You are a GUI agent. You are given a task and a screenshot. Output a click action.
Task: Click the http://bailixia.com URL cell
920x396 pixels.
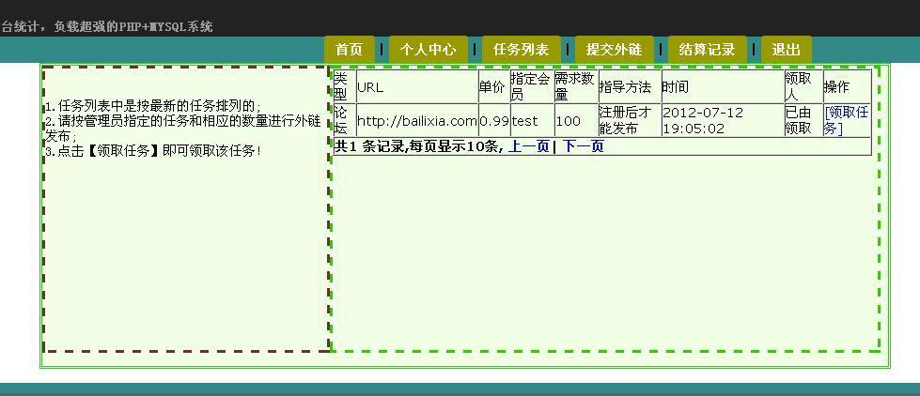tap(417, 121)
